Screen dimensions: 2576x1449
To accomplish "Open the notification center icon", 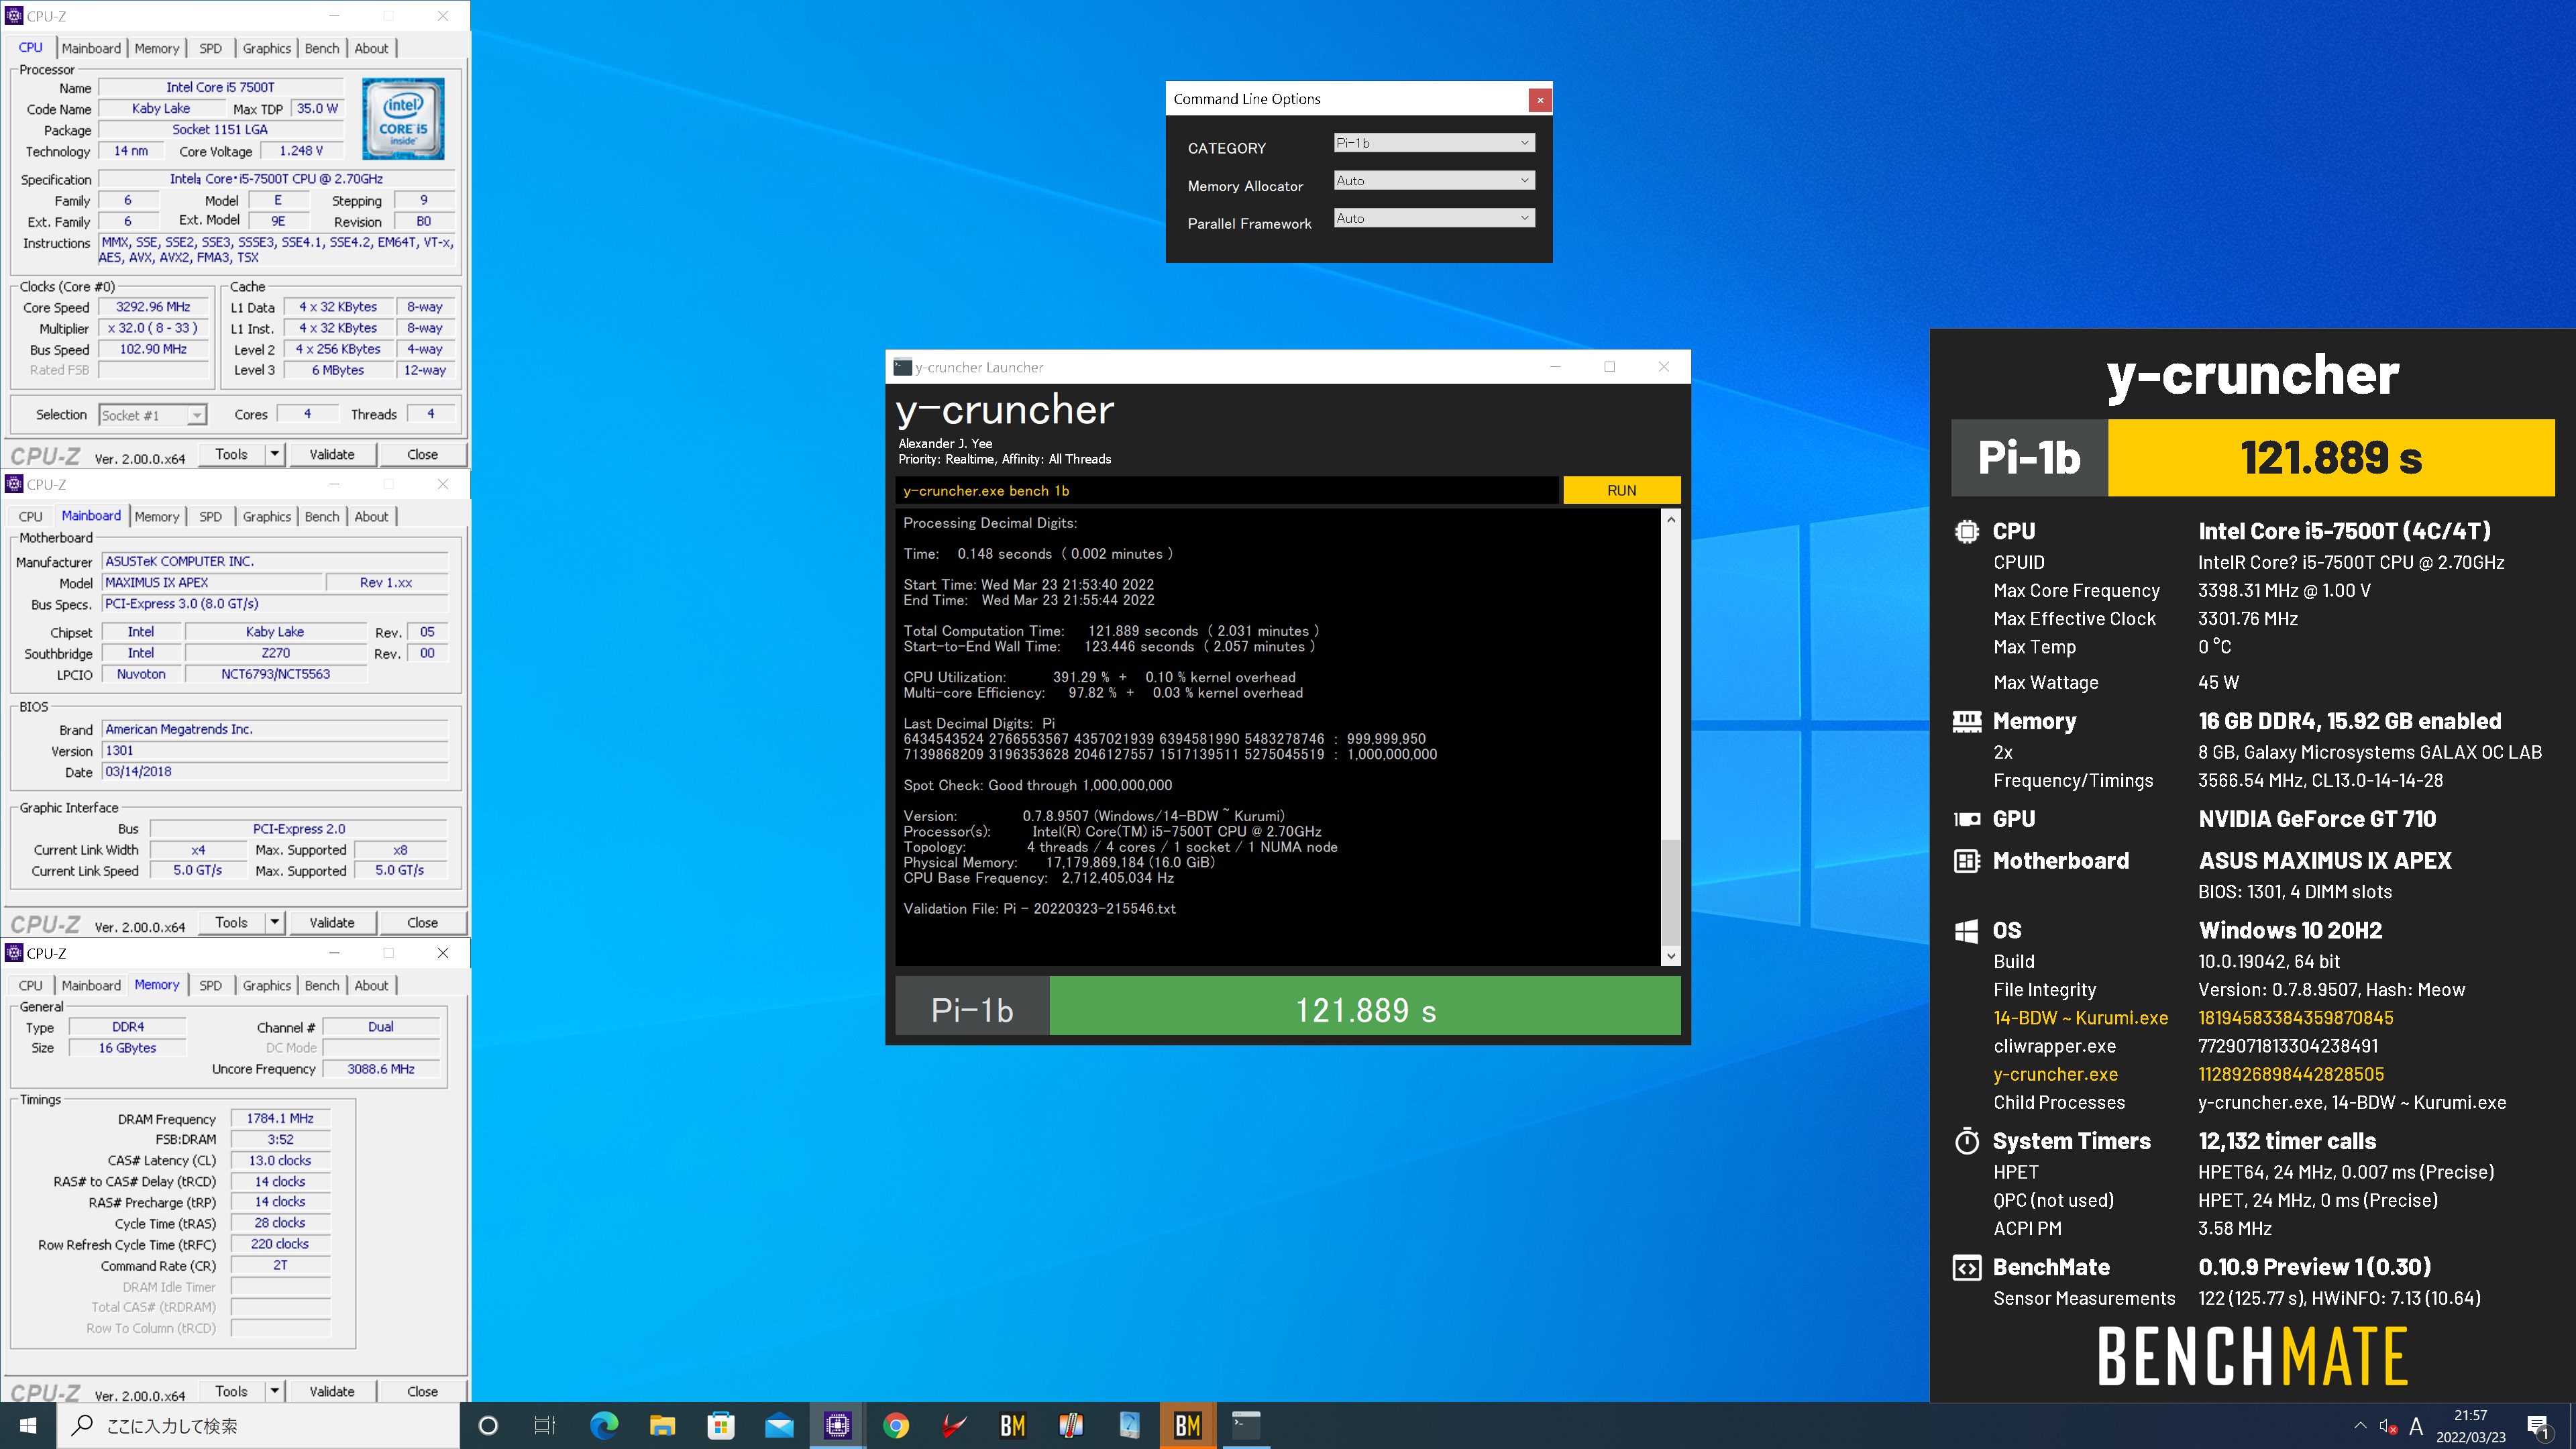I will point(2538,1426).
